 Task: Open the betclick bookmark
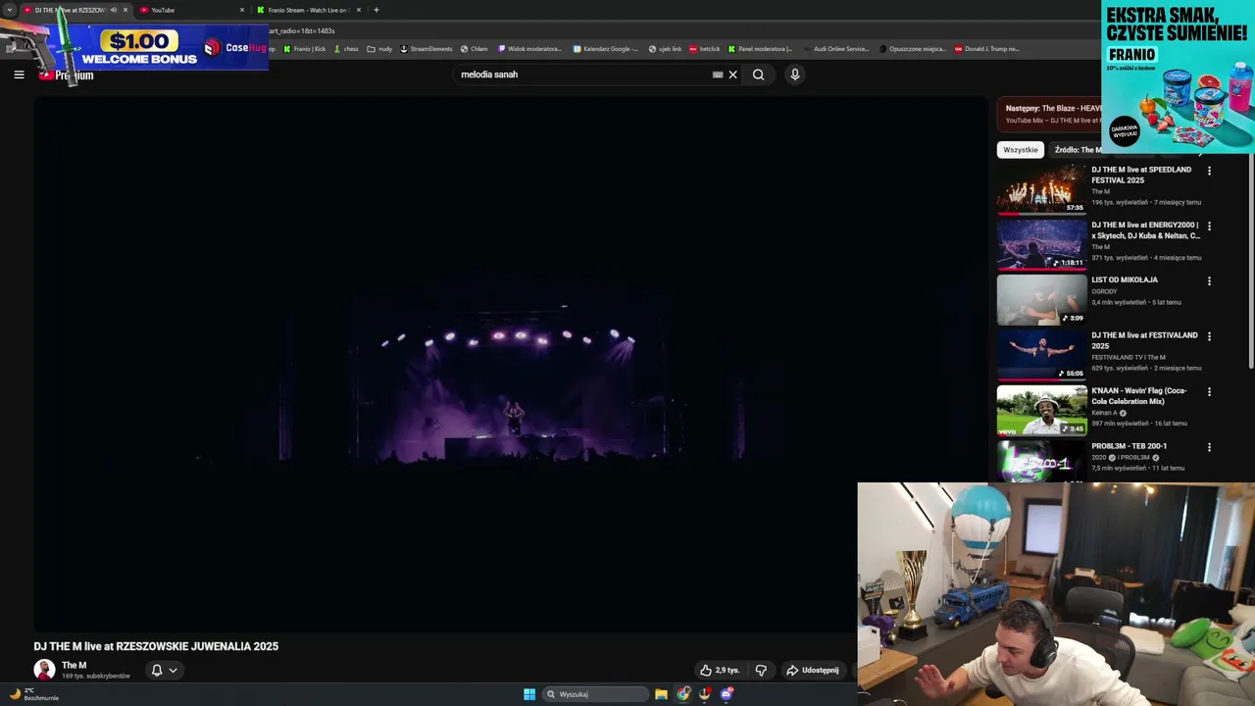705,49
